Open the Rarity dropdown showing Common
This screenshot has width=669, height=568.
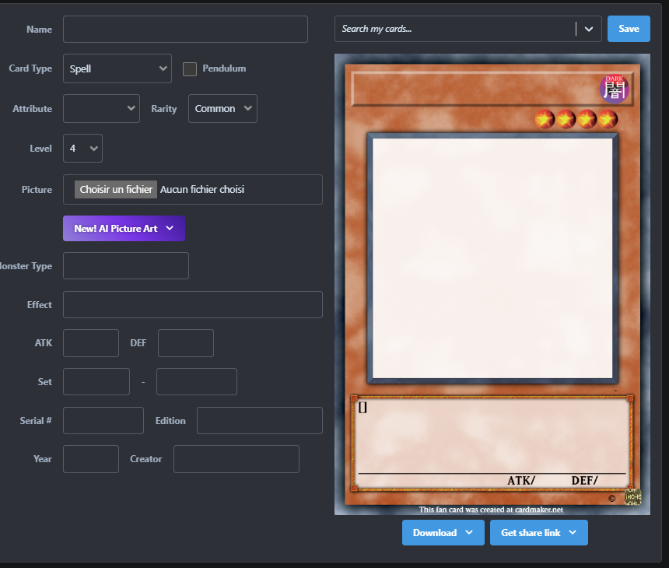pyautogui.click(x=222, y=108)
